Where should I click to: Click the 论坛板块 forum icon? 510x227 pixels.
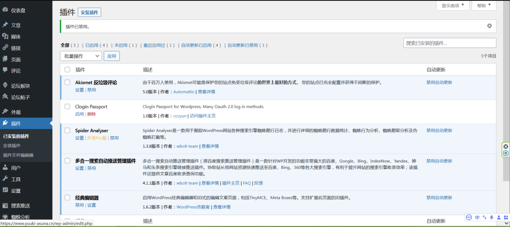(x=5, y=86)
